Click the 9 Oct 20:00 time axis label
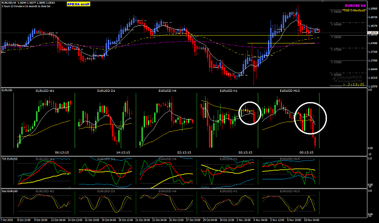Screen dimensions: 379x223 coord(41,220)
